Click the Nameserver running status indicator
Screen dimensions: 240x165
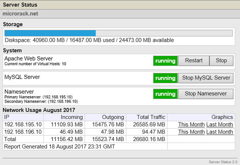(165, 94)
